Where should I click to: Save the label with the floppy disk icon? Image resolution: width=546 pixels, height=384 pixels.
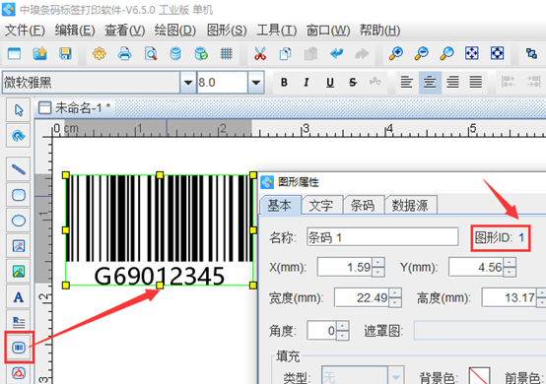pyautogui.click(x=65, y=53)
